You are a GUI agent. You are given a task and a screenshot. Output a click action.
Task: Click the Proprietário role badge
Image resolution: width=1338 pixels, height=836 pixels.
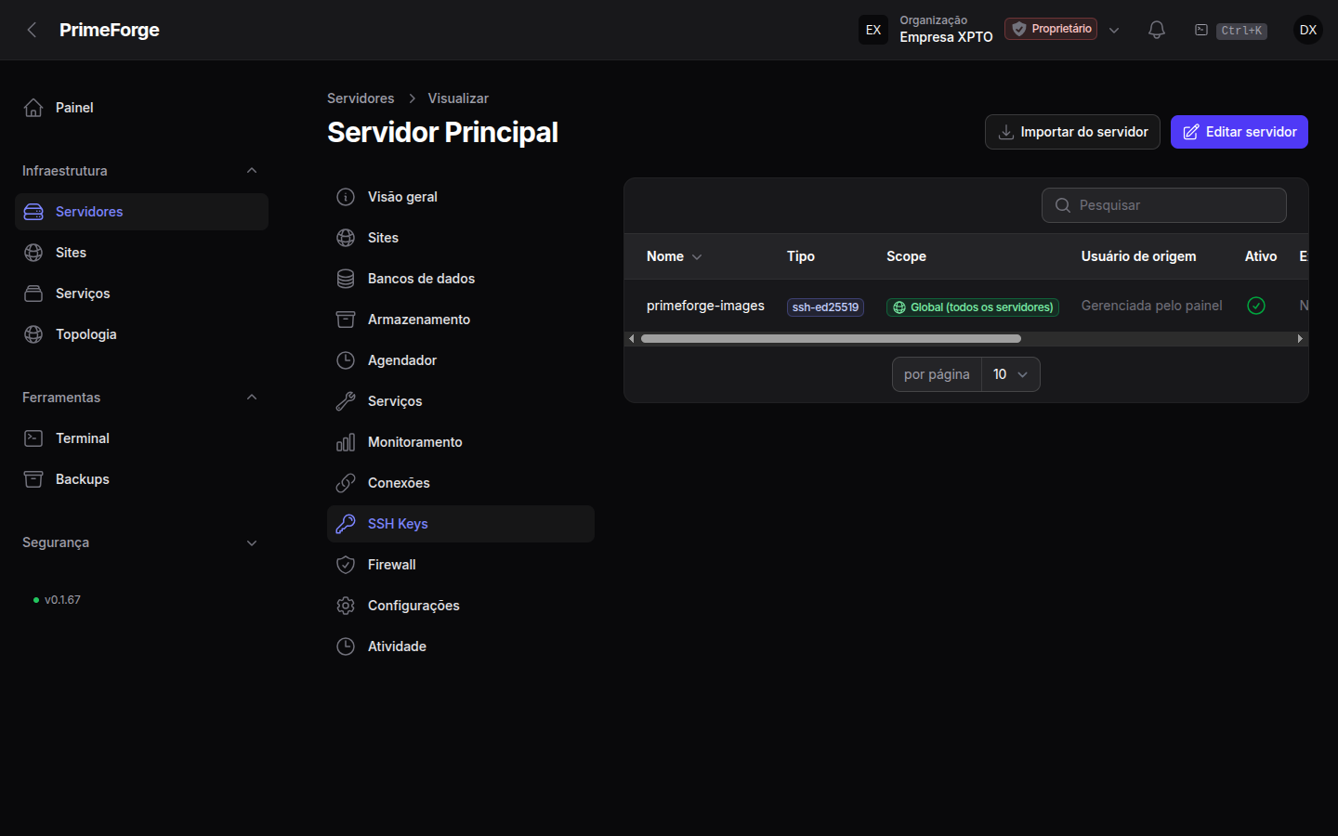click(x=1051, y=29)
